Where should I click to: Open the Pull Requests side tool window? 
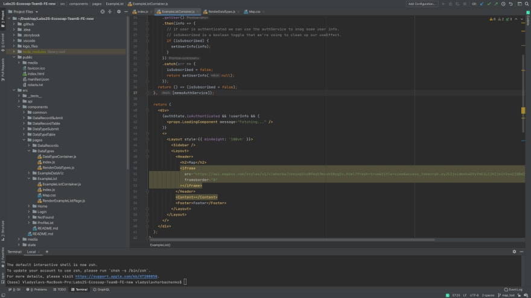(x=2, y=70)
